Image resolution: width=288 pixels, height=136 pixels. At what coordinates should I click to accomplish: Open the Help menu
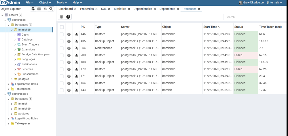coord(77,3)
